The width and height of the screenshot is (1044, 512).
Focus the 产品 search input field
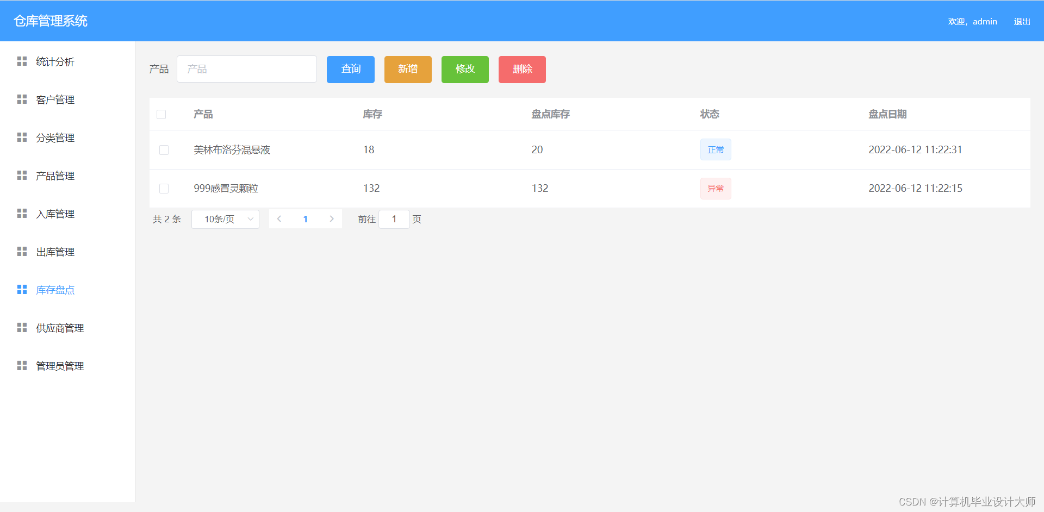[247, 69]
